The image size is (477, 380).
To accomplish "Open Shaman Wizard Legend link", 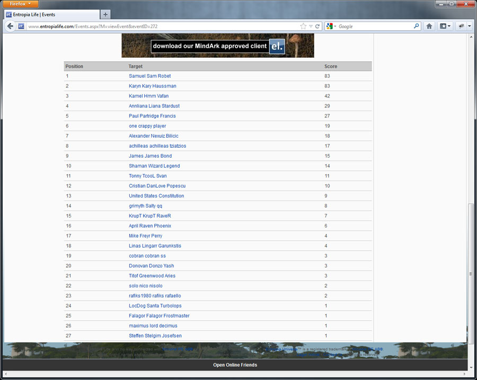I will [154, 166].
